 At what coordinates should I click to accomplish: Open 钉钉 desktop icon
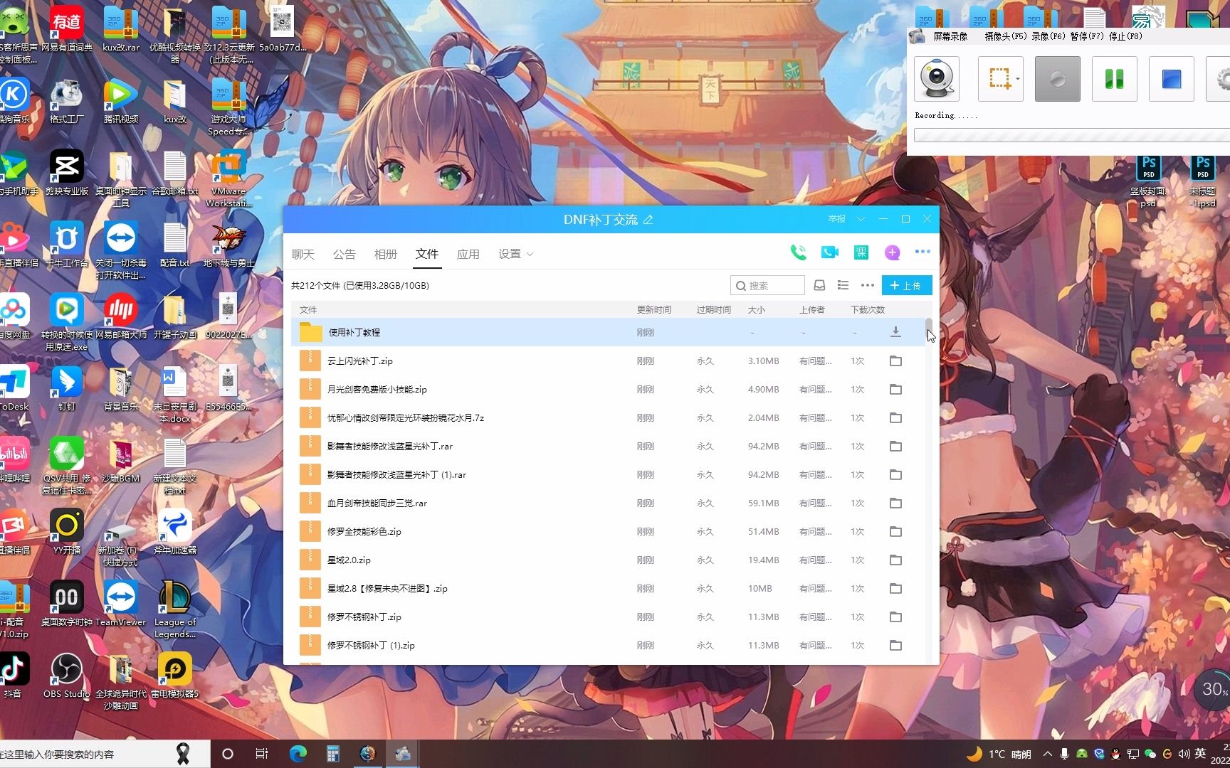point(67,389)
